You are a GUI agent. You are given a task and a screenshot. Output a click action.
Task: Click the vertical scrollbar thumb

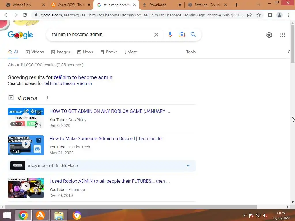click(x=292, y=44)
